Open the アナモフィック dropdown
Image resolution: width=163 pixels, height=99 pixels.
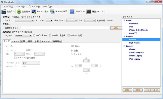pyautogui.click(x=31, y=63)
